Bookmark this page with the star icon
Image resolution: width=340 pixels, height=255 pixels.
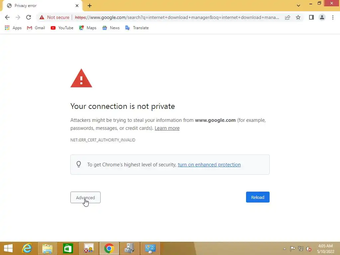coord(298,17)
